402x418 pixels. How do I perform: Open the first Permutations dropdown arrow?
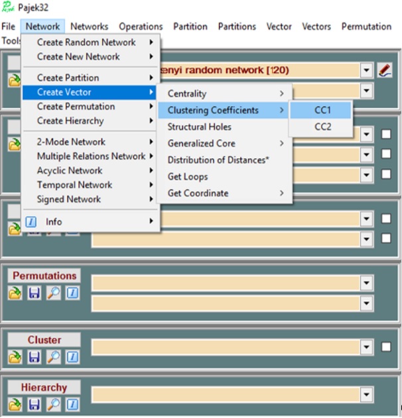[x=366, y=283]
